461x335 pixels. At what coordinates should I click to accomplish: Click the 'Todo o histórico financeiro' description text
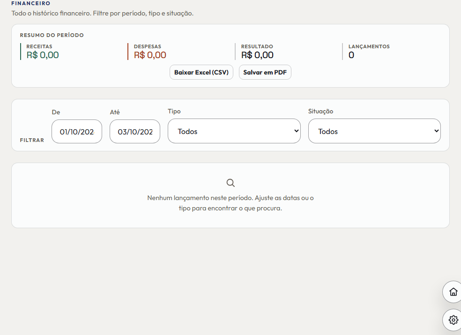(x=102, y=13)
